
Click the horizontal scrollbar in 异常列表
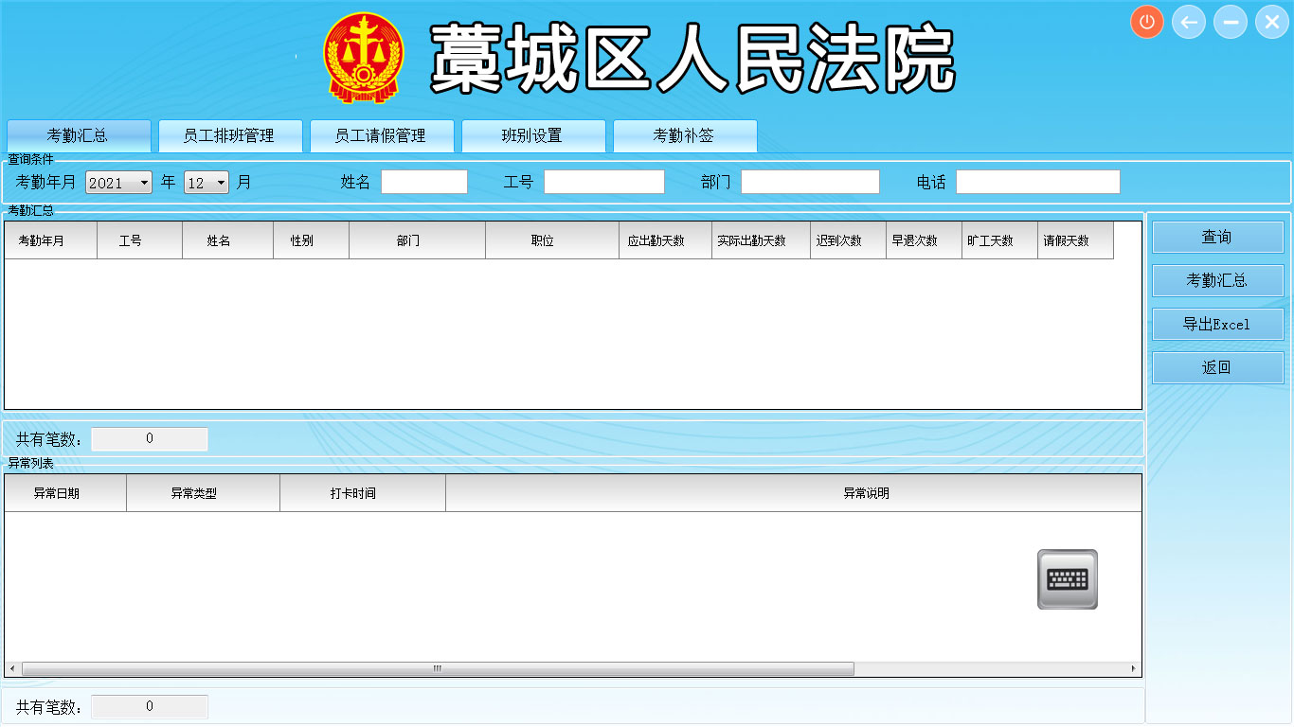coord(438,668)
